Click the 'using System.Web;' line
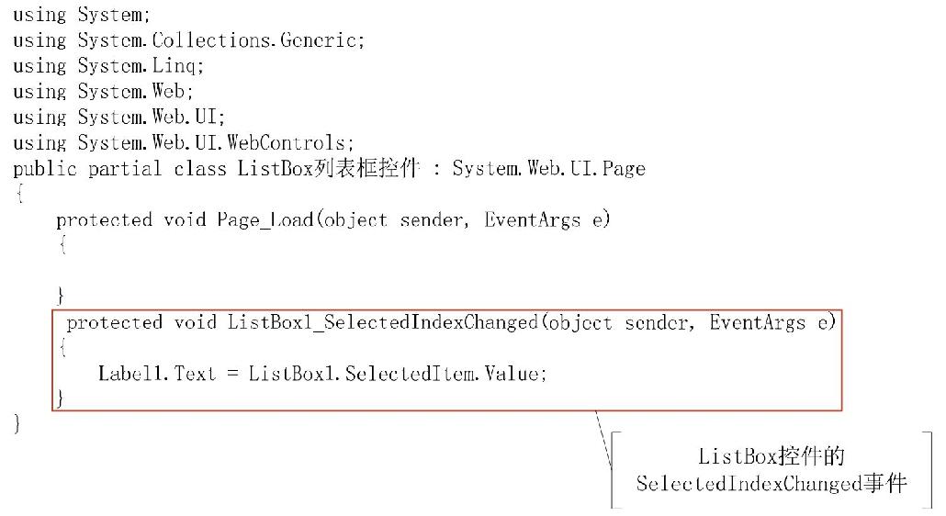Screen dimensions: 946x516 (x=103, y=92)
